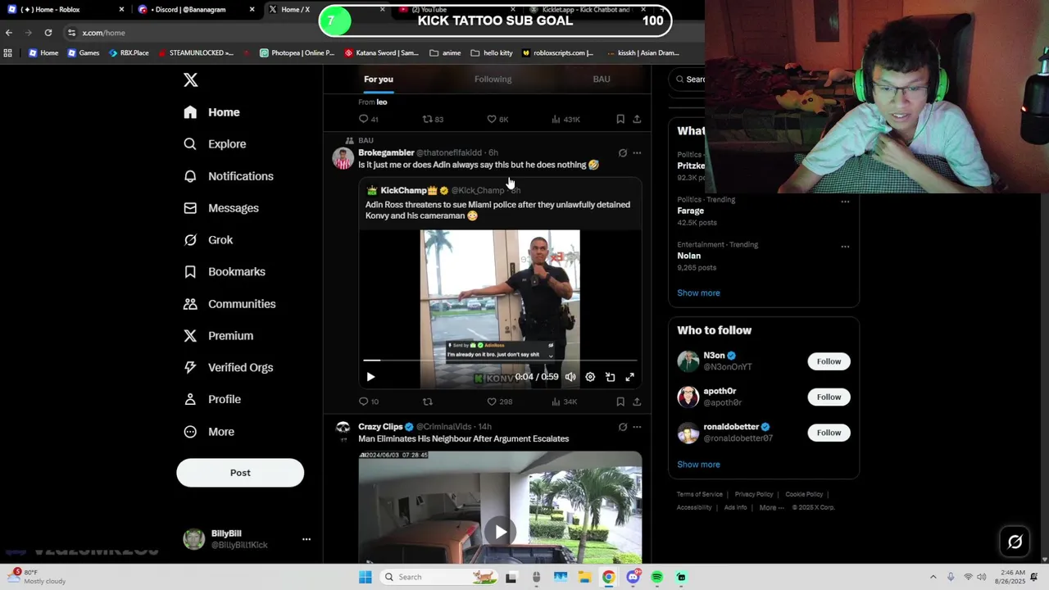The image size is (1049, 590).
Task: Open Chrome from taskbar
Action: click(x=608, y=577)
